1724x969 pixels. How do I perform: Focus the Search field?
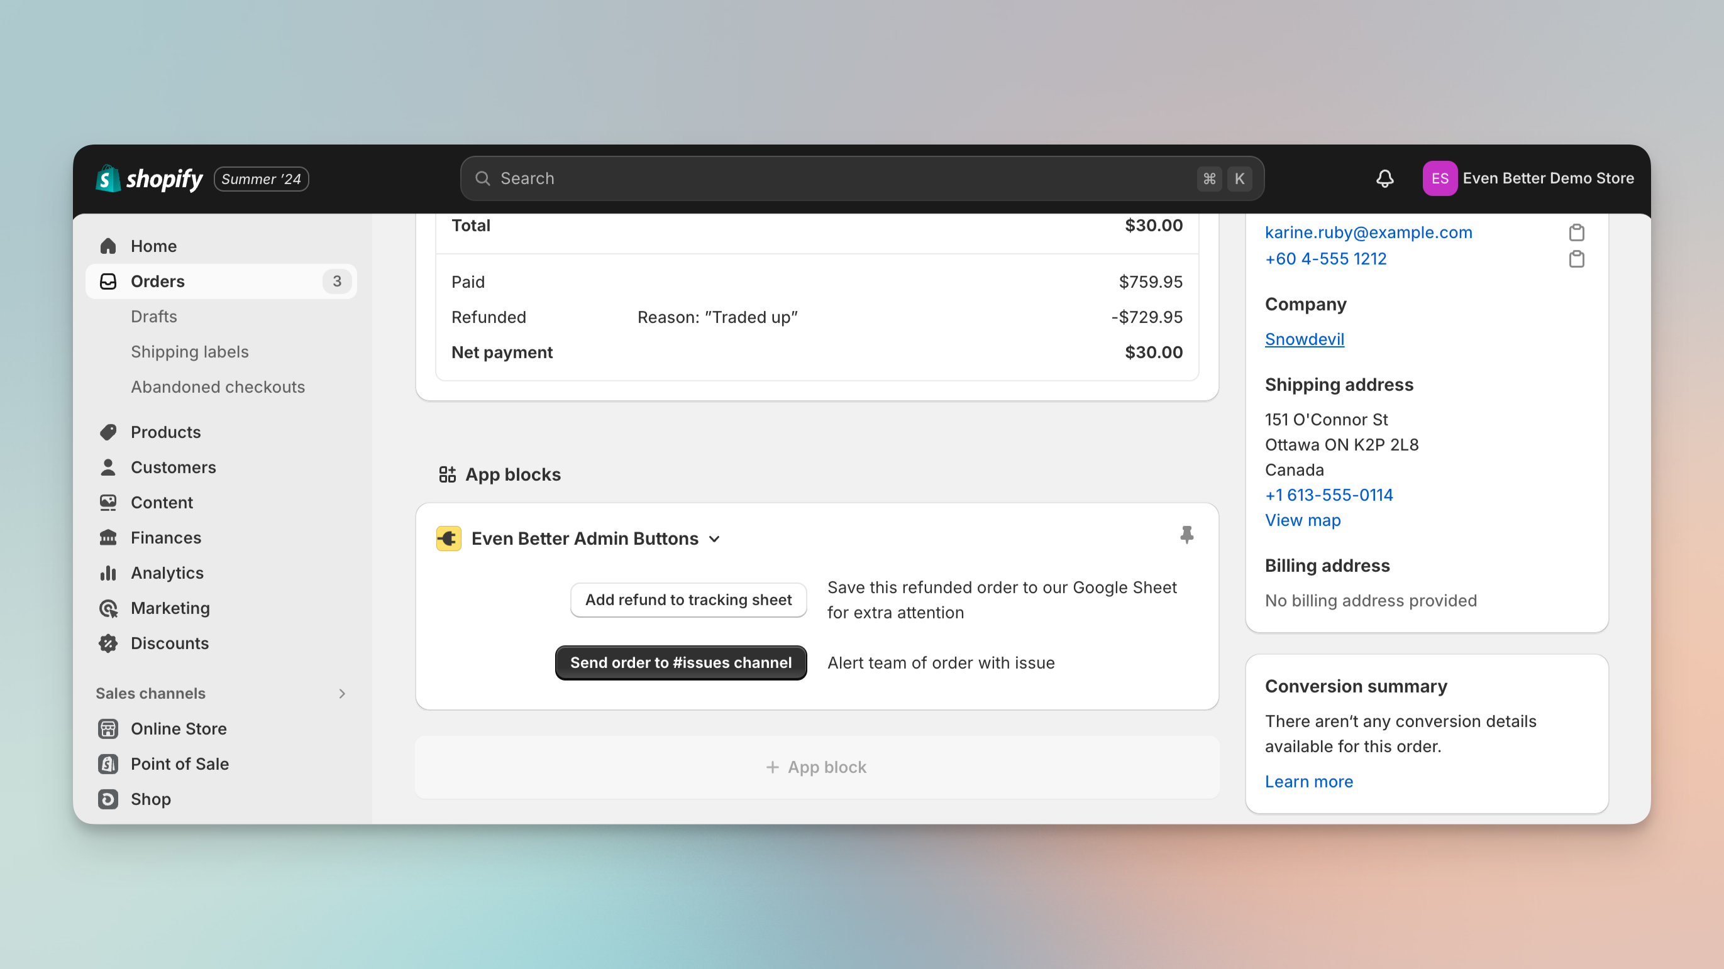(862, 178)
